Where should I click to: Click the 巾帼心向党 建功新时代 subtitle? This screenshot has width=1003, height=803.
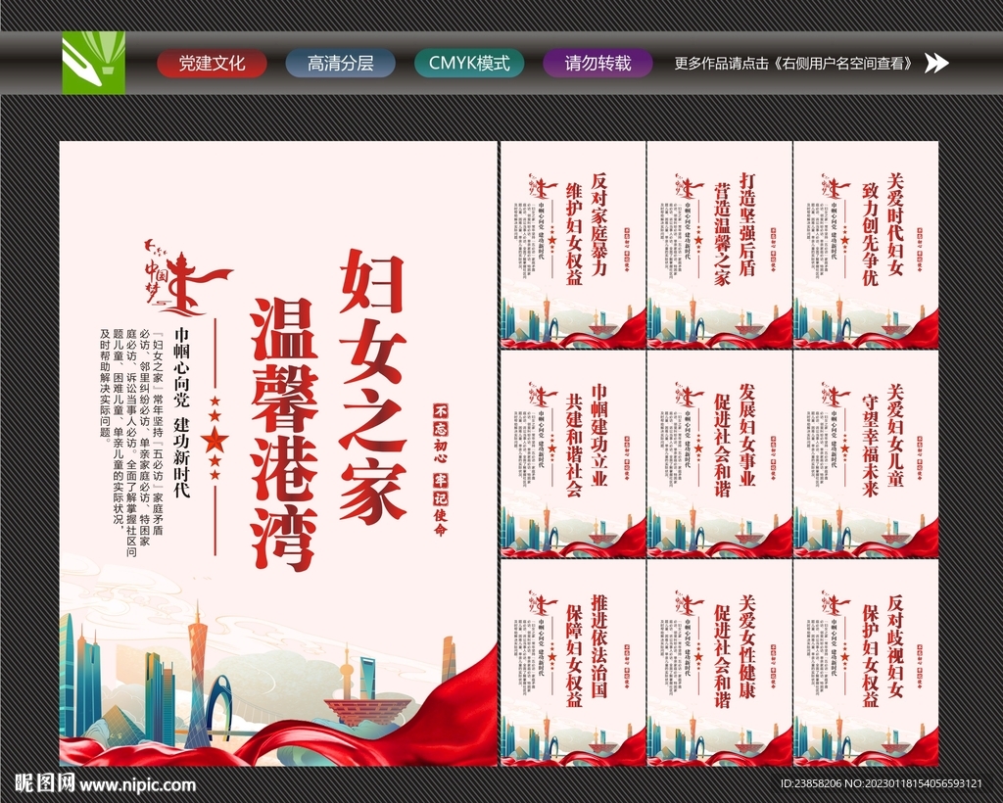click(182, 412)
